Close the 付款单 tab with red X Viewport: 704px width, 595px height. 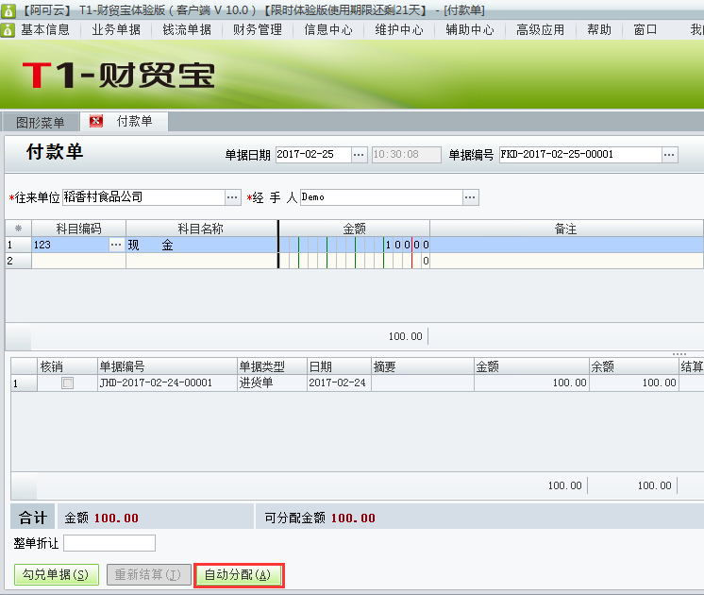tap(96, 121)
